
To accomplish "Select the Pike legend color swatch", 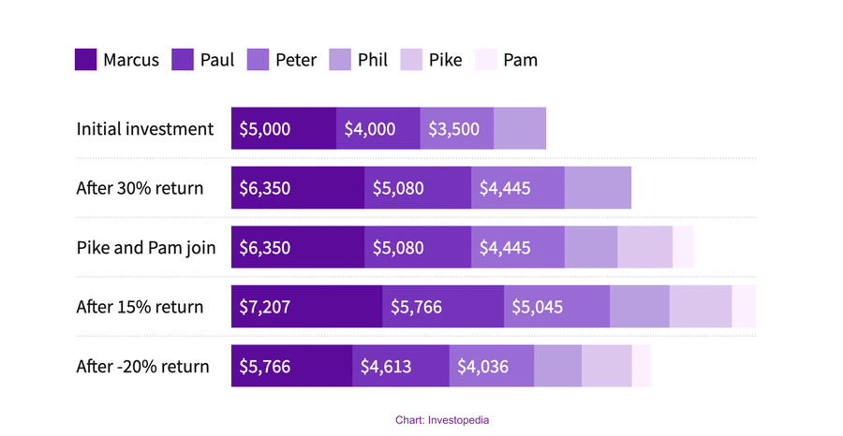I will (411, 60).
